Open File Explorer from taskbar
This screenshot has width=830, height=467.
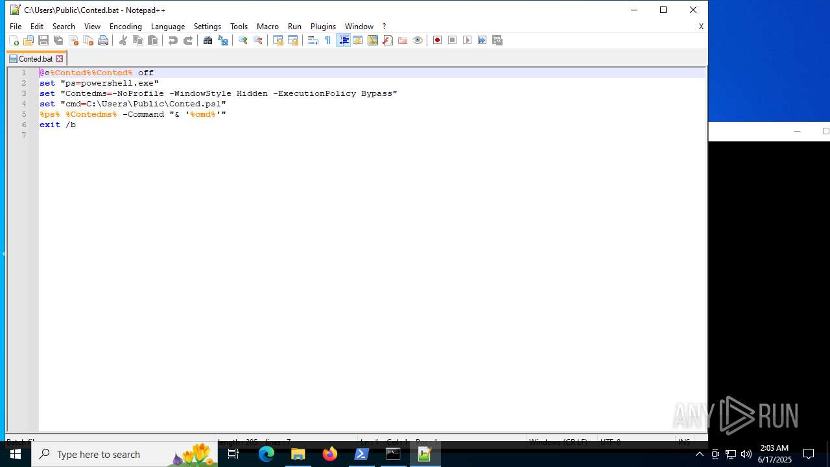tap(298, 454)
